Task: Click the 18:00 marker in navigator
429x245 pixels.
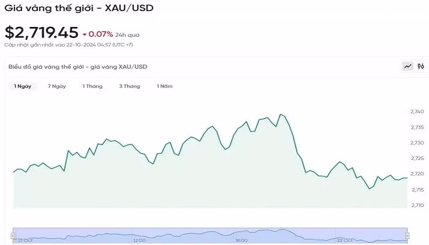Action: click(241, 240)
